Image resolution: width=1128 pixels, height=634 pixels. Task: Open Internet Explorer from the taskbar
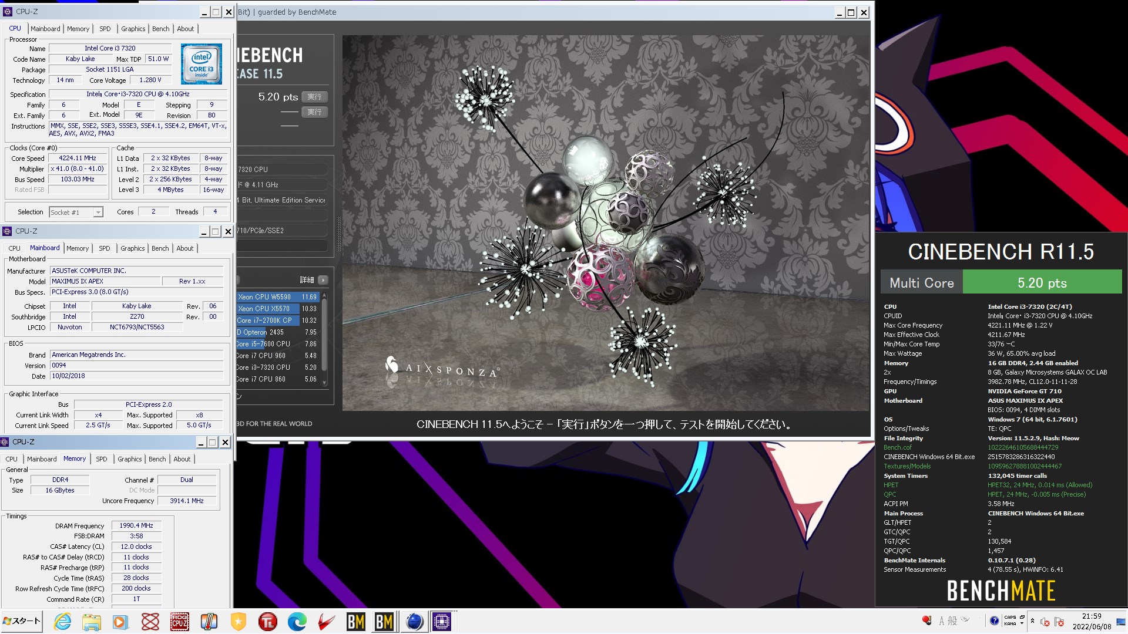[62, 622]
